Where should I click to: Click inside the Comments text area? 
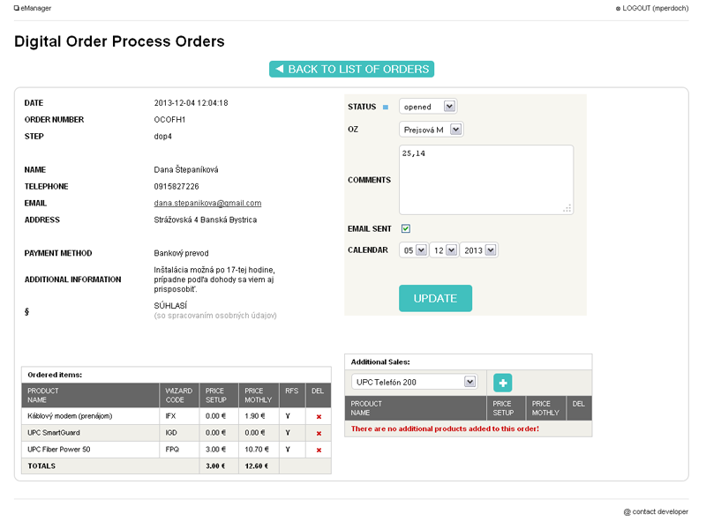486,180
